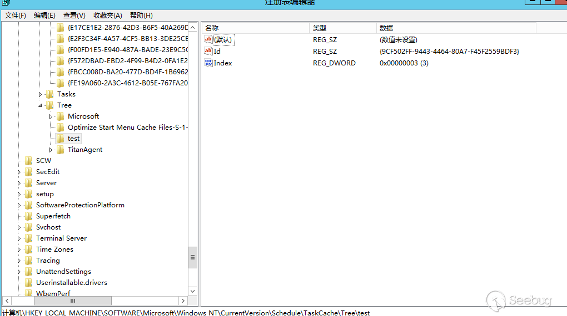
Task: Select the Svchost key label
Action: pyautogui.click(x=48, y=227)
